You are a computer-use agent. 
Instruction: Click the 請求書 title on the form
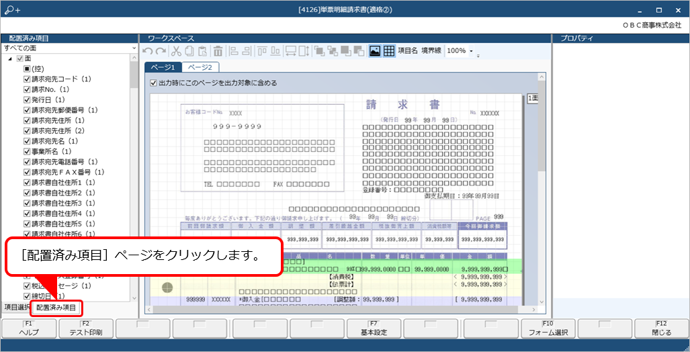(x=402, y=105)
